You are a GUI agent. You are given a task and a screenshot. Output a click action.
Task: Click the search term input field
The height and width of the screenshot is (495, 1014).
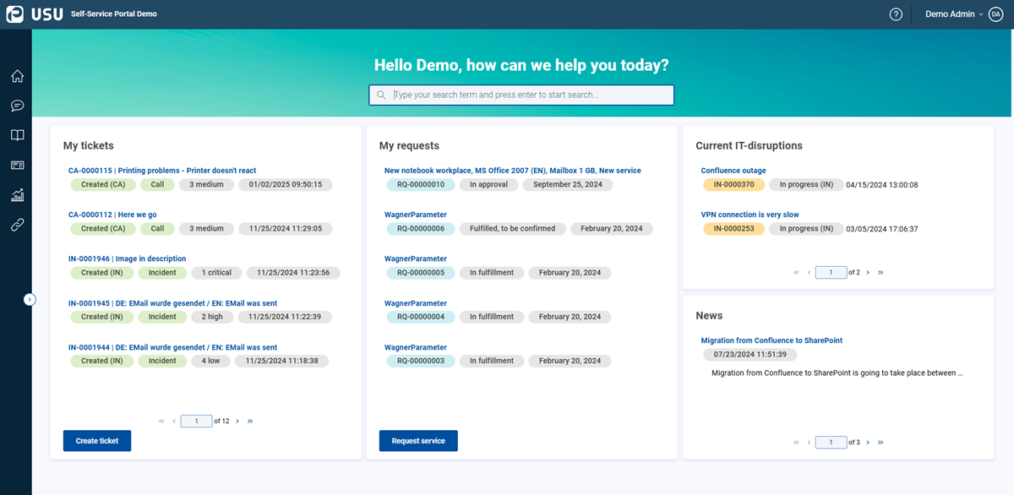(521, 95)
